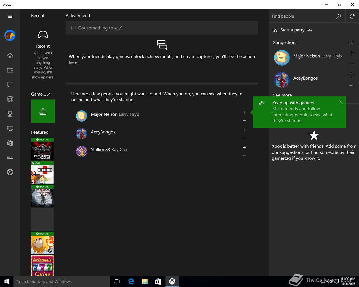
Task: Click 'Search the web and Windows' box
Action: [62, 281]
